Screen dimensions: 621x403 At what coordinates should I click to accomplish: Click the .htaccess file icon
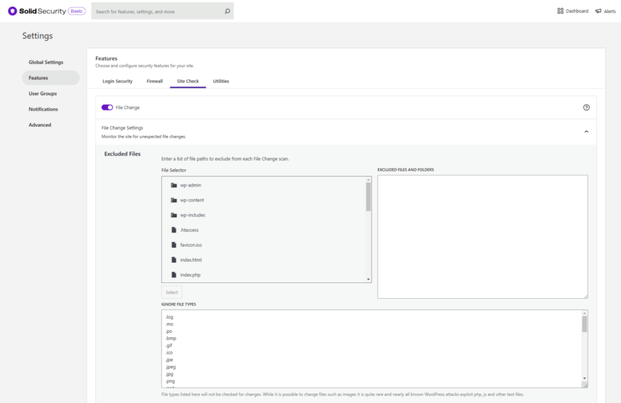coord(174,230)
